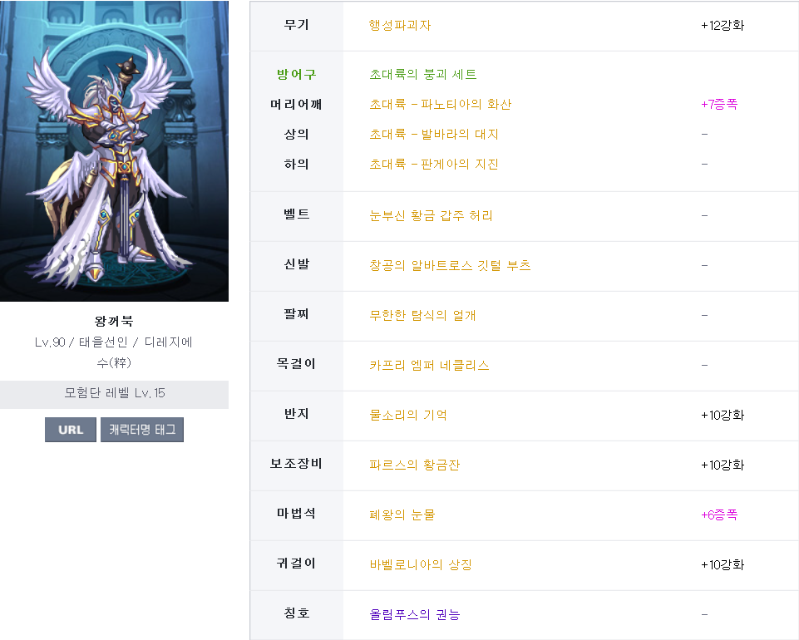
Task: Open title item 올림푸스의 권능
Action: tap(415, 614)
